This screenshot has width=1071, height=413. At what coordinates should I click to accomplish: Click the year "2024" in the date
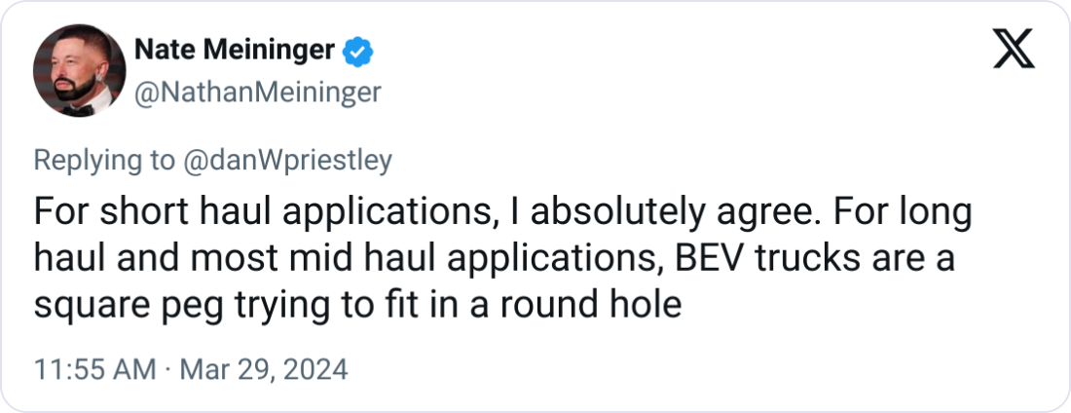(316, 371)
